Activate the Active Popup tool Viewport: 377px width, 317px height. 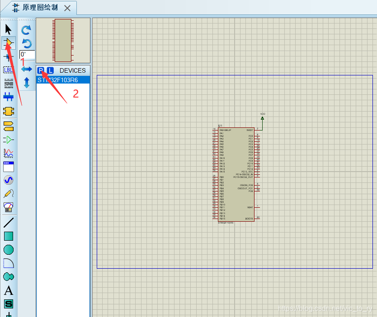(x=9, y=167)
